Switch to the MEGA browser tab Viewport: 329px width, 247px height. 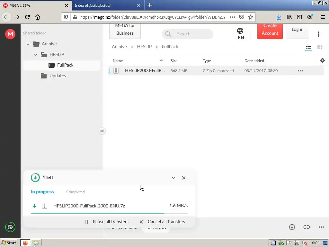tap(36, 5)
